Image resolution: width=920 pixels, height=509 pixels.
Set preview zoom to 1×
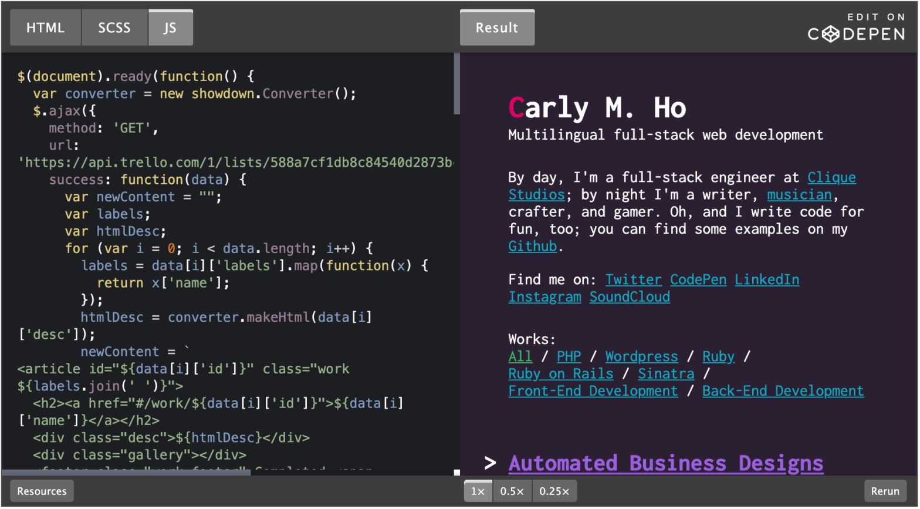click(x=478, y=491)
